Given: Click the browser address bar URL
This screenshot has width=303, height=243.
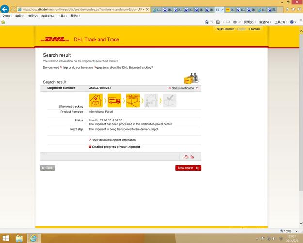Looking at the screenshot, I should click(80, 9).
